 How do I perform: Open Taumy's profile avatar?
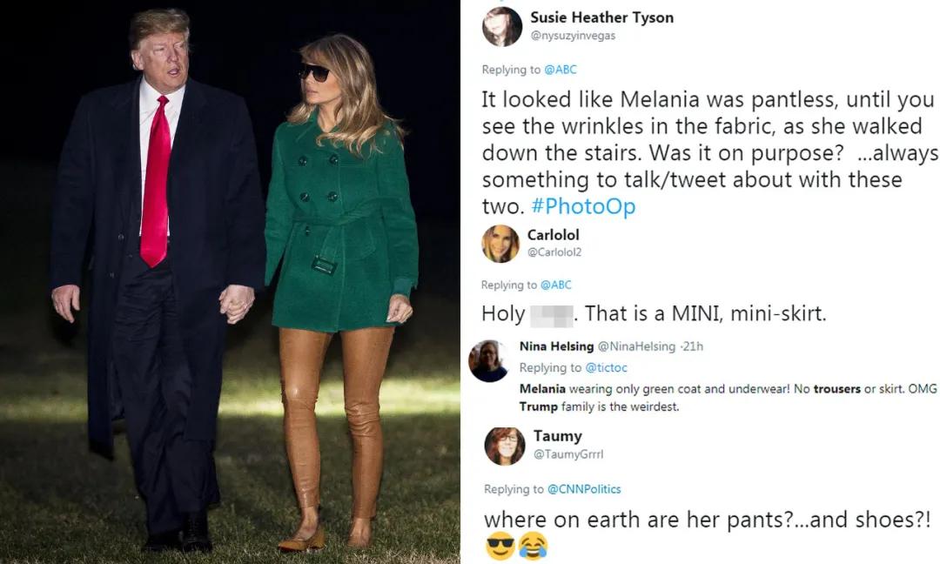pos(504,446)
